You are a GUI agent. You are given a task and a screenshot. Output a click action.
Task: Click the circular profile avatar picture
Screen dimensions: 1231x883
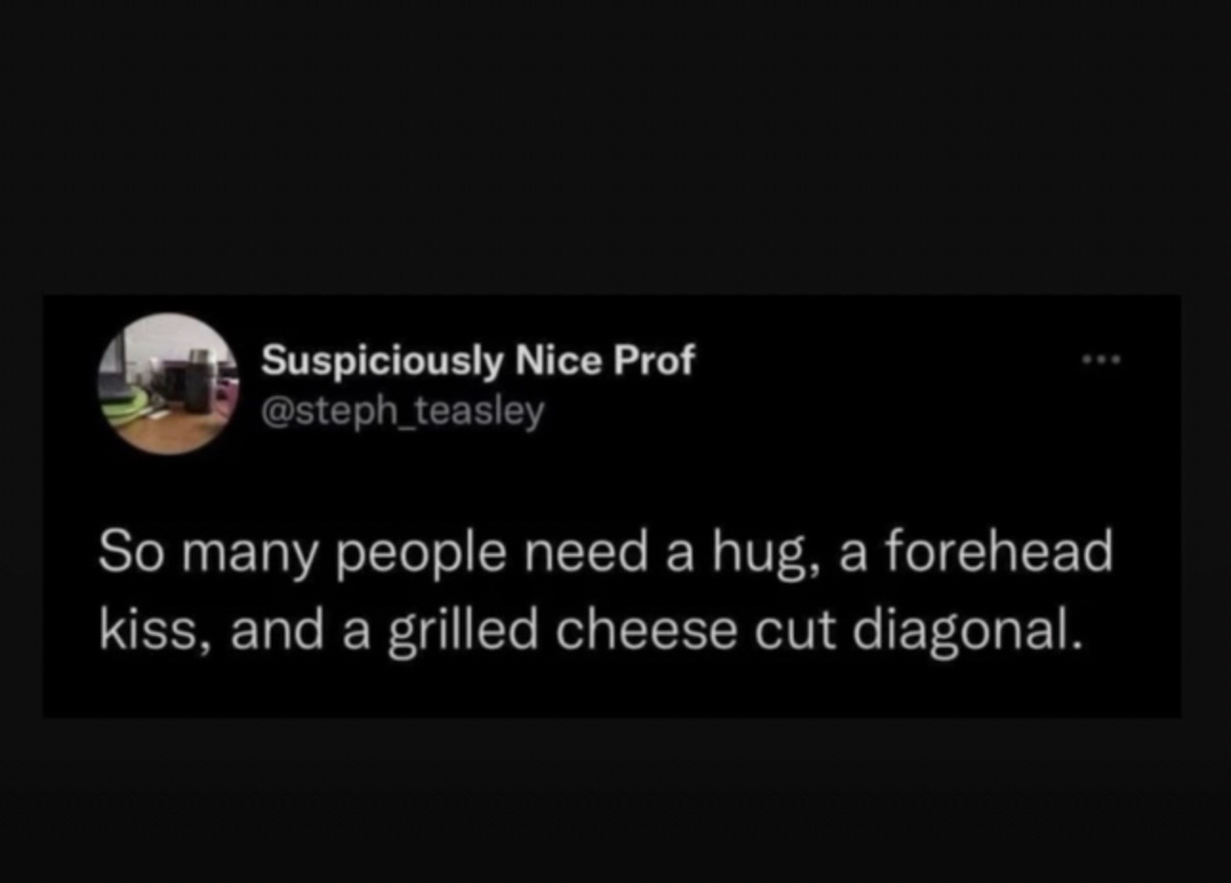point(167,383)
